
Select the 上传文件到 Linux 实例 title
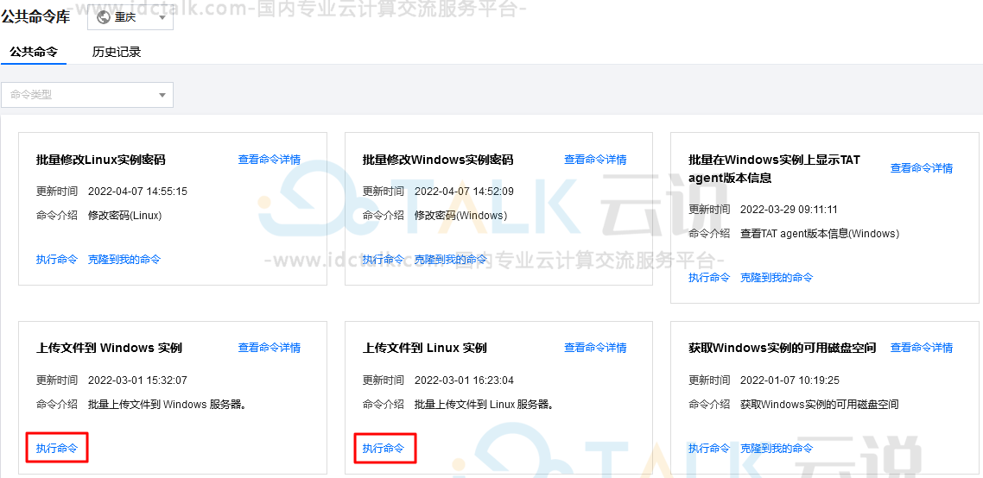pyautogui.click(x=424, y=348)
